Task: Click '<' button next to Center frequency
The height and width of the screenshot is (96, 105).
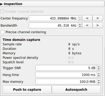Action: (x=87, y=18)
